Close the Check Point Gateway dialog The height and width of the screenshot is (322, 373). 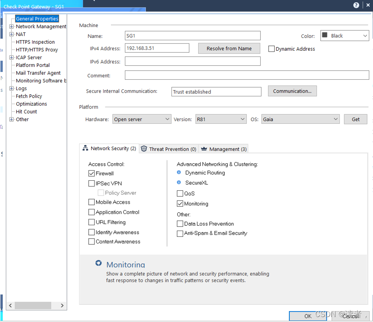click(x=368, y=5)
